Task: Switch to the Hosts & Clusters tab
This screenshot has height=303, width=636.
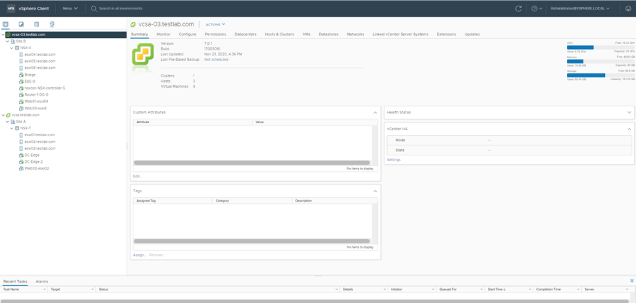Action: pyautogui.click(x=279, y=34)
